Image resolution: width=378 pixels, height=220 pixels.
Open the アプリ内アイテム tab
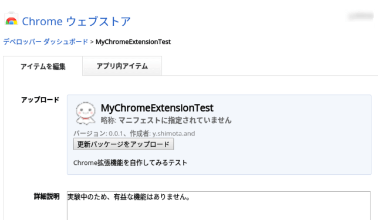(x=122, y=66)
